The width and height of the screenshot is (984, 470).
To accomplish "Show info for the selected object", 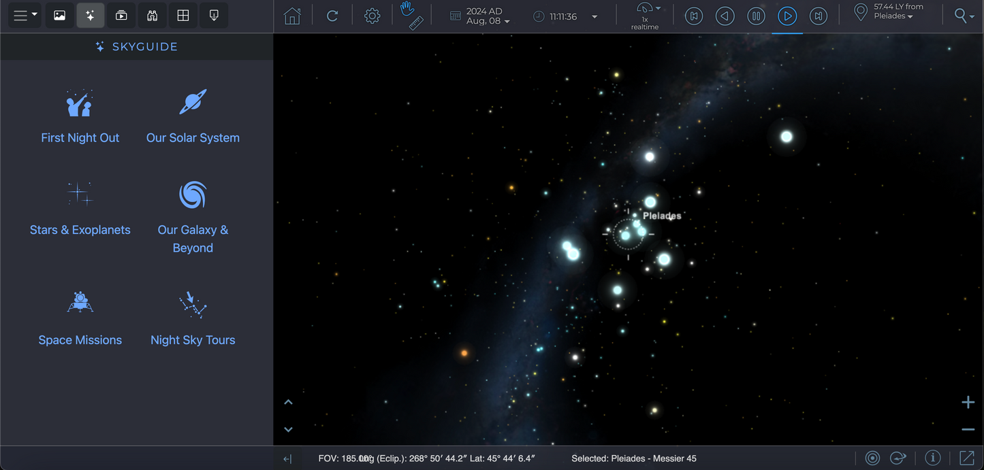I will coord(932,458).
